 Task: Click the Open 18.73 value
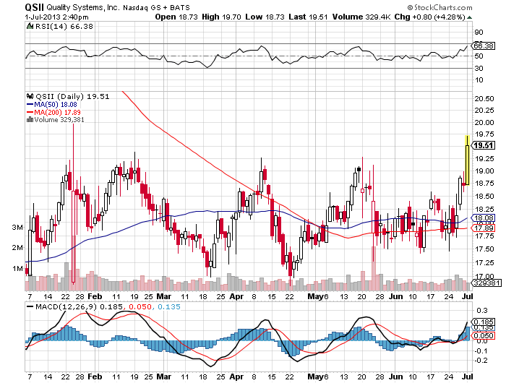[x=176, y=17]
